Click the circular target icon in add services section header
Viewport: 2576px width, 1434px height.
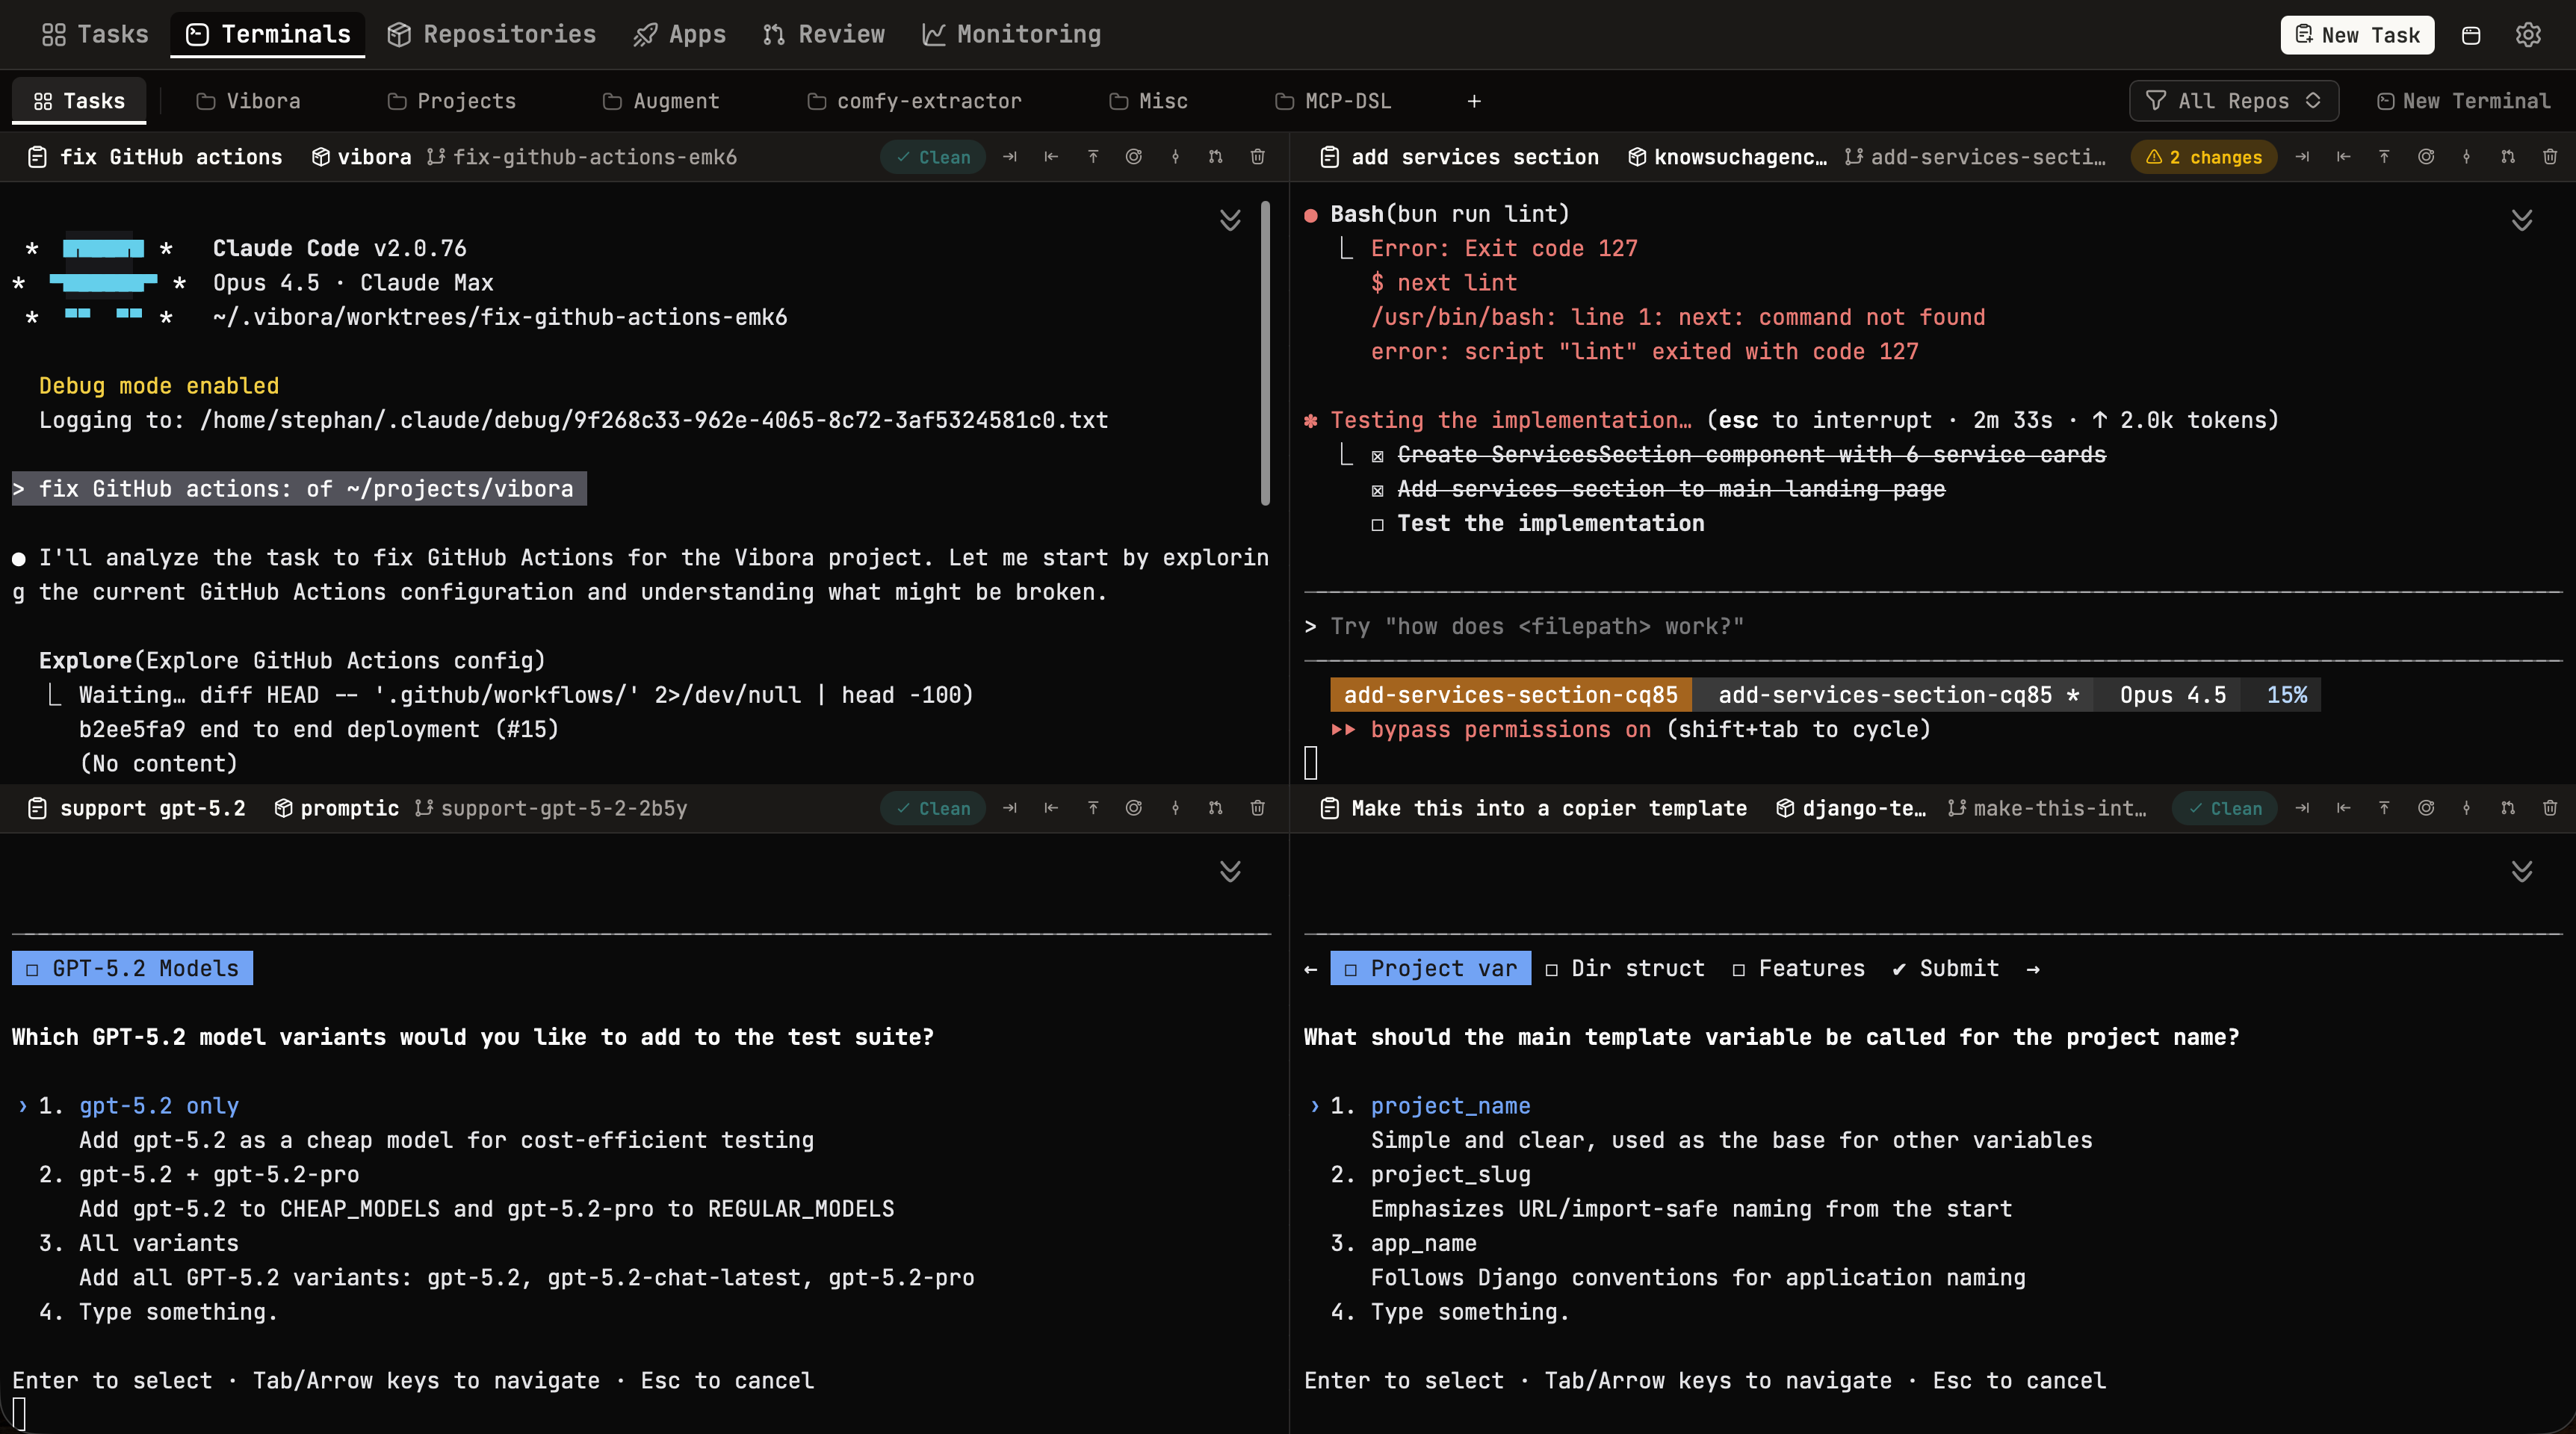[x=2426, y=157]
